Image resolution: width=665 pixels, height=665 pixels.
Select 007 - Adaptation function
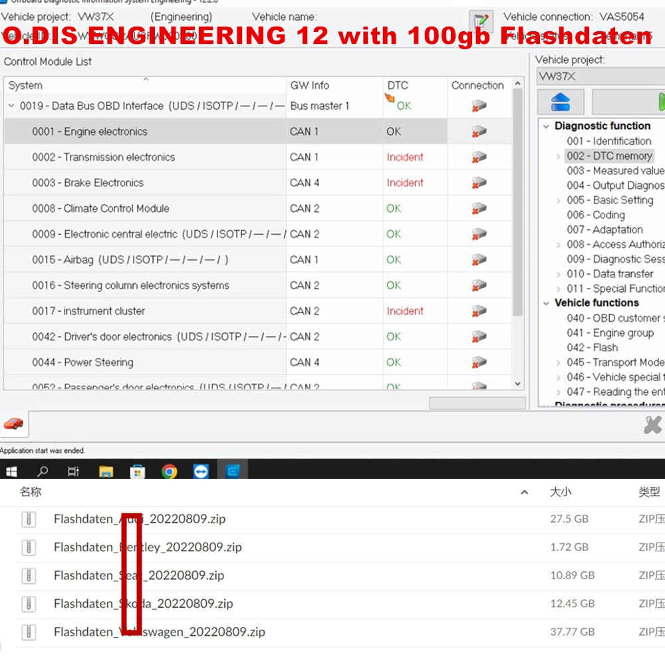(x=604, y=230)
